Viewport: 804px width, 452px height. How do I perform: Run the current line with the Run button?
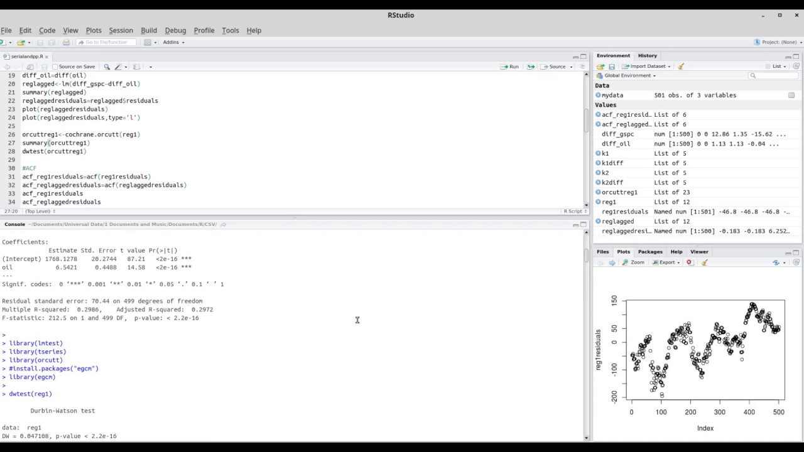509,67
